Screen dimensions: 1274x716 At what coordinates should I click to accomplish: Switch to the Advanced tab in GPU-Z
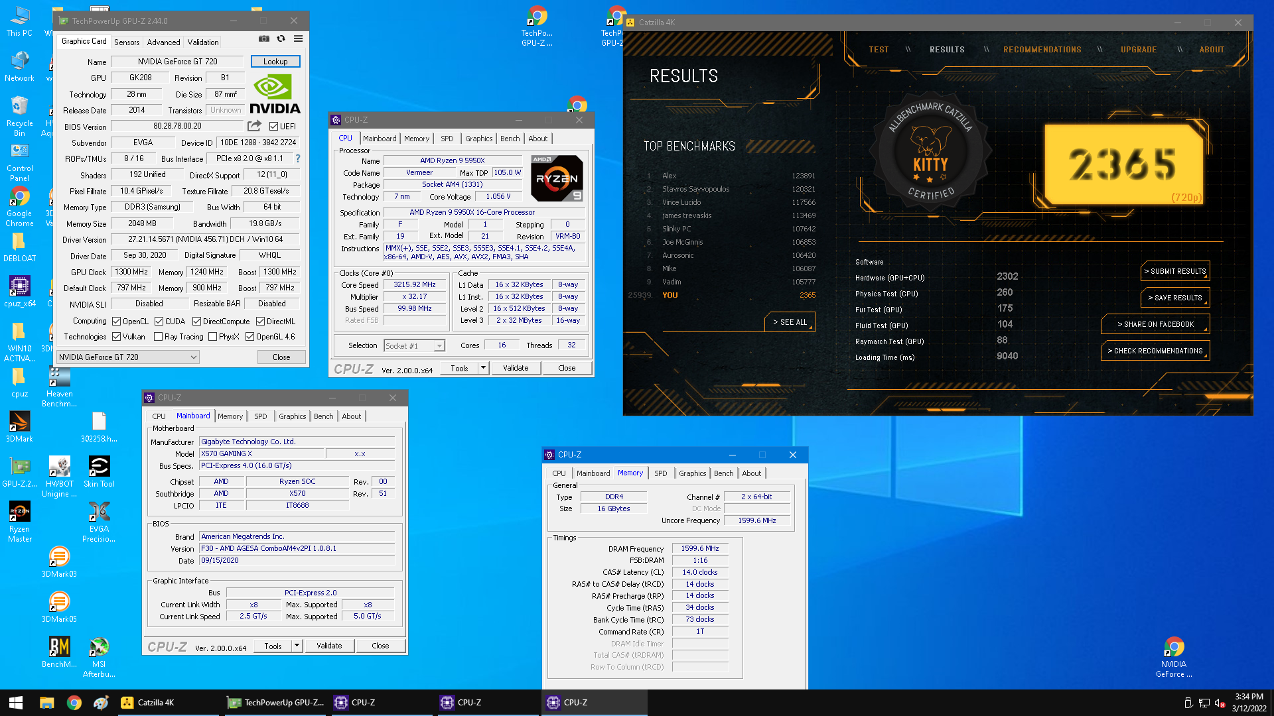163,42
